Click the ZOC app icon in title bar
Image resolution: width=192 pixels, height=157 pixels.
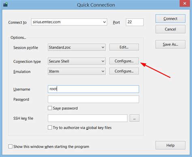point(5,4)
